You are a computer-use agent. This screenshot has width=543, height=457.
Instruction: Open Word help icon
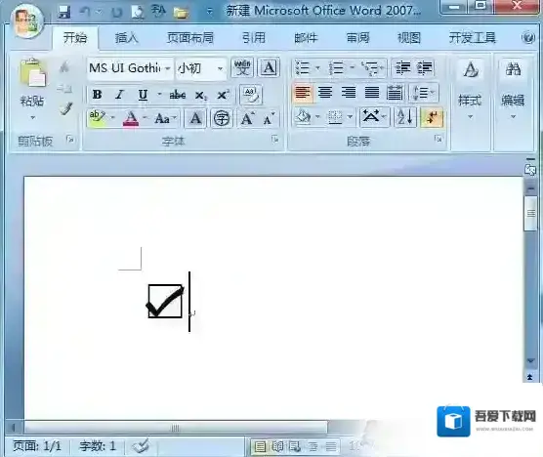click(x=528, y=37)
